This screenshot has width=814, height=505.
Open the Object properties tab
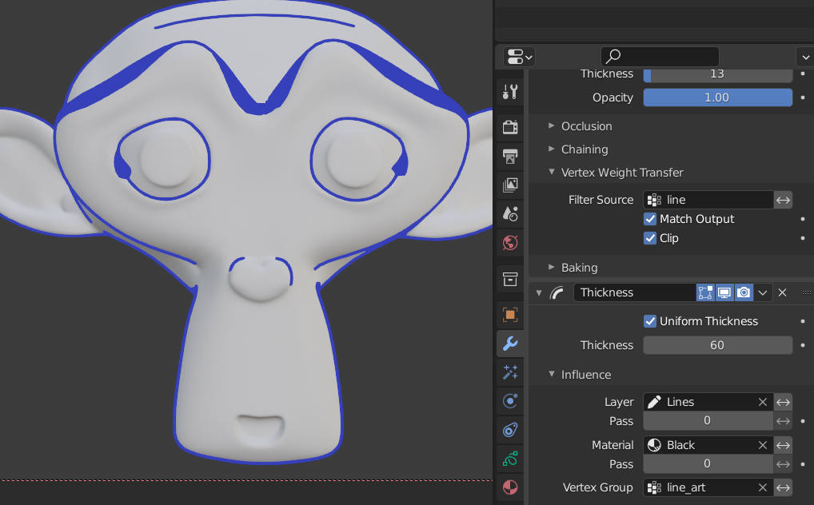(510, 315)
